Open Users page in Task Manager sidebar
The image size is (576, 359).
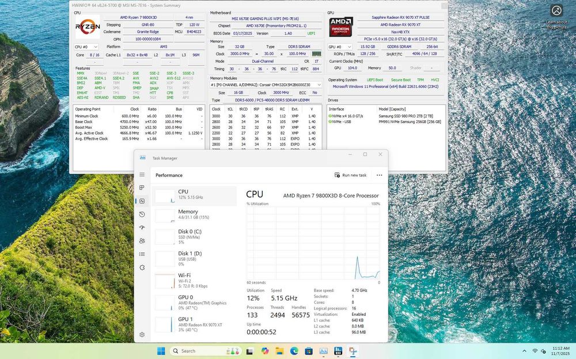coord(142,241)
